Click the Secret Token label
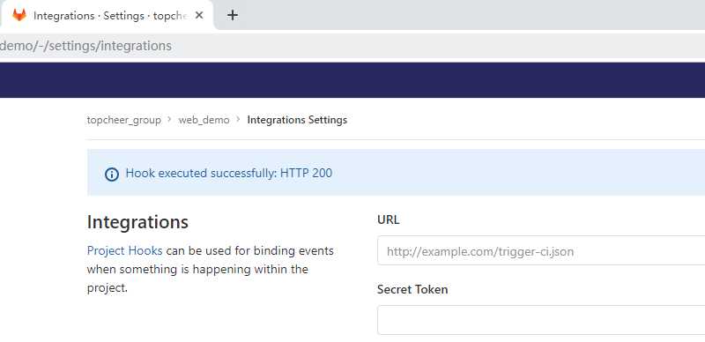 click(412, 289)
